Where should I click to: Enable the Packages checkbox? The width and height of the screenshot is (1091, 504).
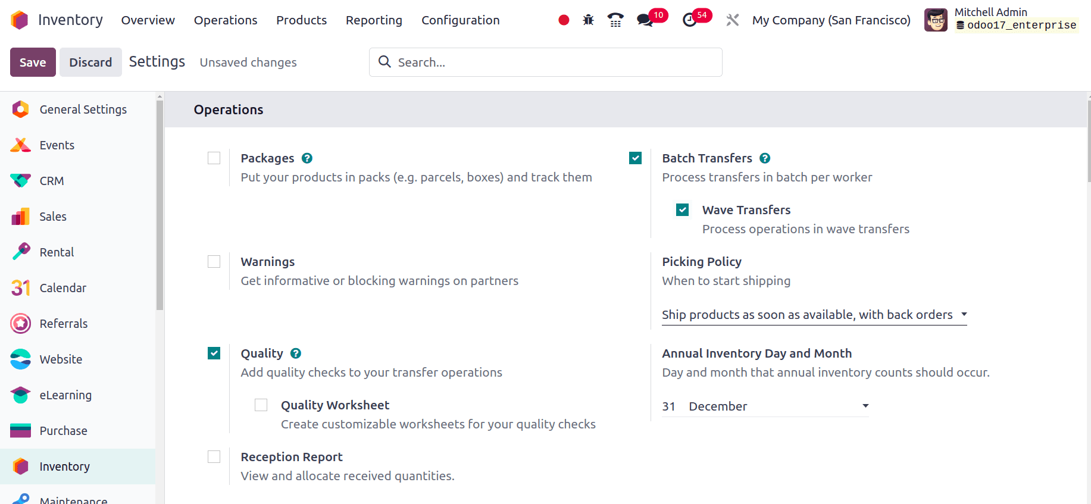[x=214, y=158]
